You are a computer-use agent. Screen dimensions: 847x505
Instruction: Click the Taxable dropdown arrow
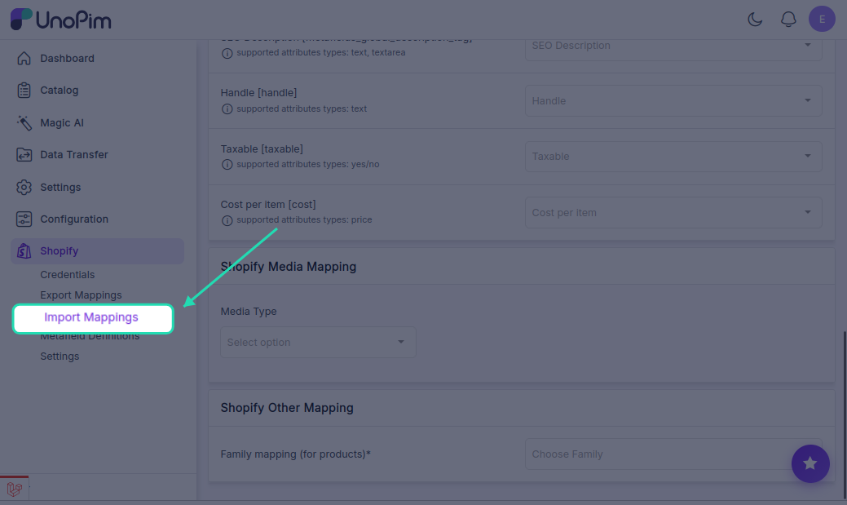[x=808, y=157]
